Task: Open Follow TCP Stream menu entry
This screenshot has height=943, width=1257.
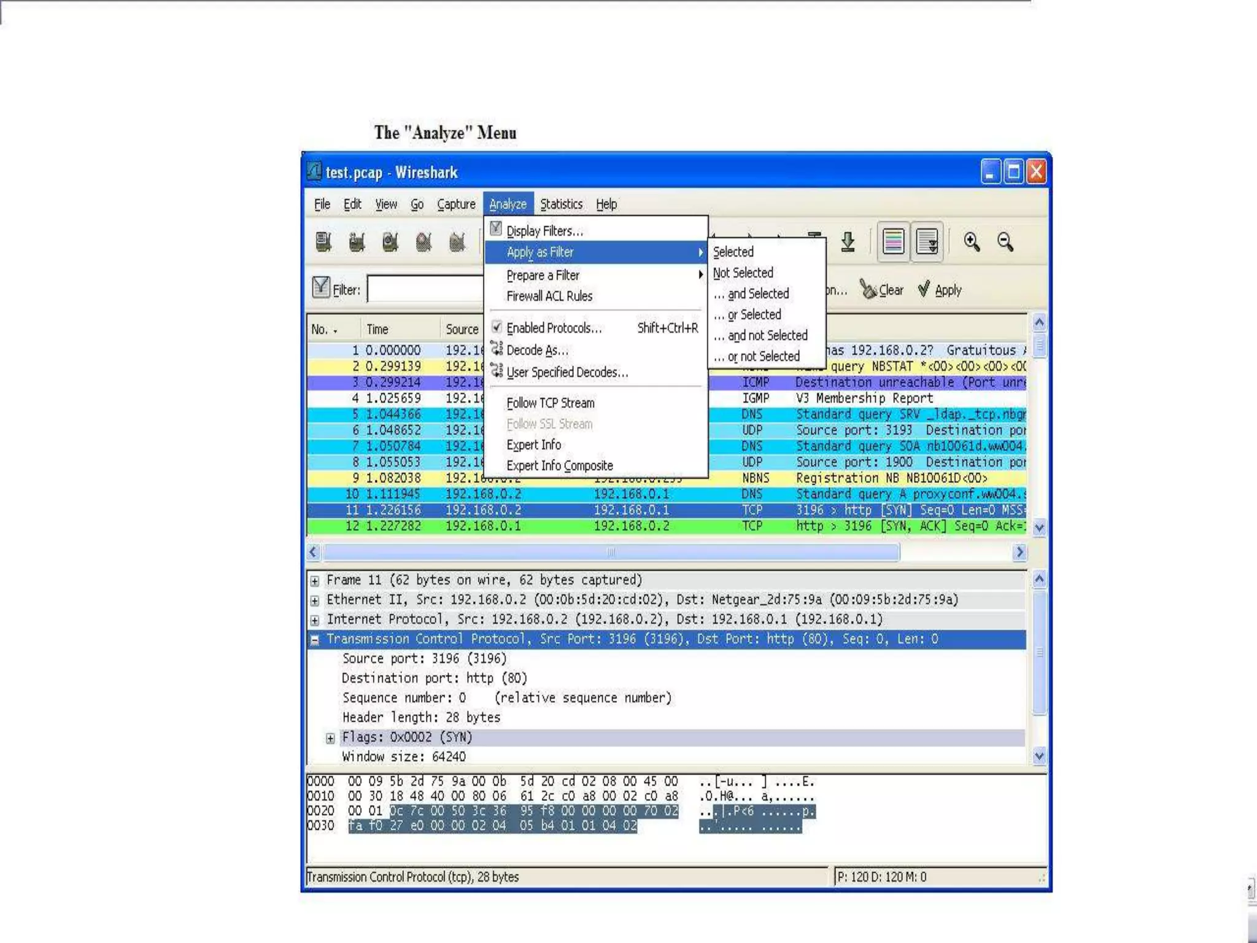Action: (x=550, y=403)
